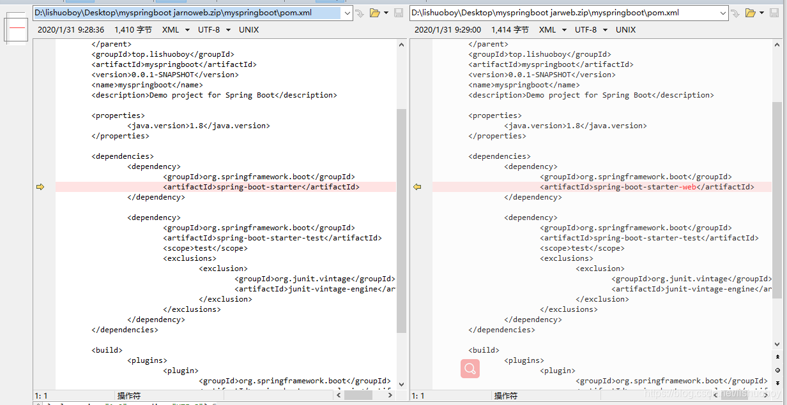Click the left pane vertical scrollbar thumb
This screenshot has height=405, width=787.
401,220
